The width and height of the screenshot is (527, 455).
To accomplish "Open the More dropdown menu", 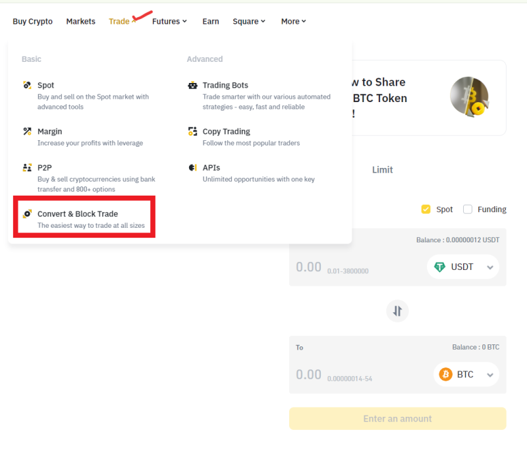I will click(293, 22).
